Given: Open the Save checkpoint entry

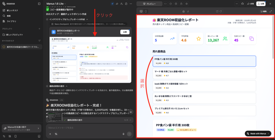Looking at the screenshot, I should pyautogui.click(x=89, y=24).
